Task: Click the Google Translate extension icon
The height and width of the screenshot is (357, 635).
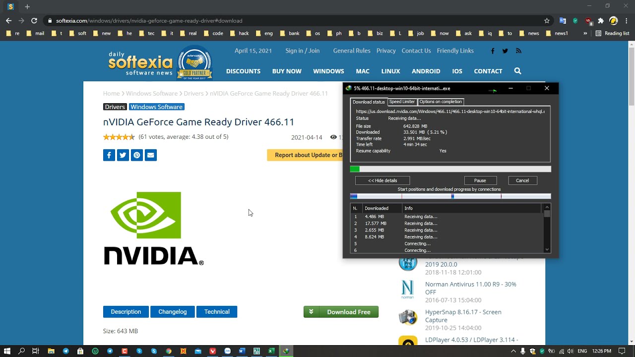Action: pos(563,21)
